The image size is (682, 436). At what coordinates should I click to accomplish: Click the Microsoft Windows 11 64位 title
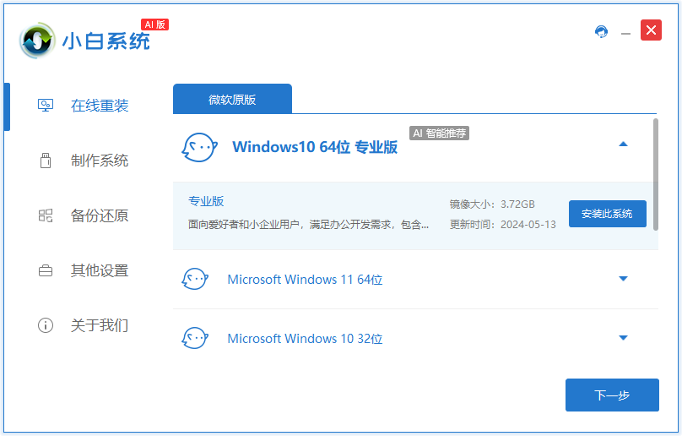[305, 279]
